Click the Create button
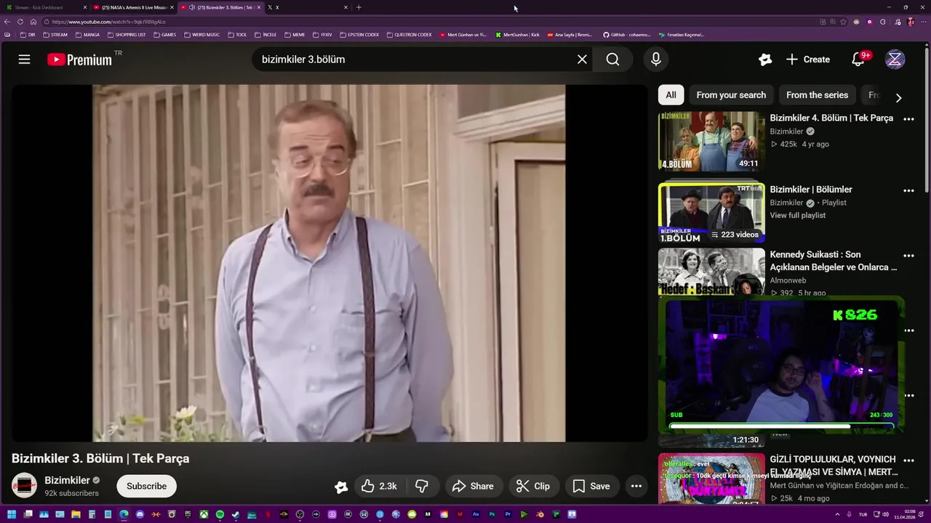This screenshot has height=523, width=931. click(807, 60)
